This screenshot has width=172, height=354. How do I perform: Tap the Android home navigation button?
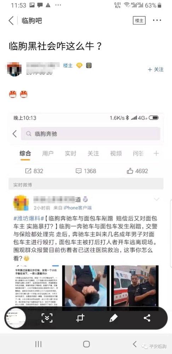point(86,344)
